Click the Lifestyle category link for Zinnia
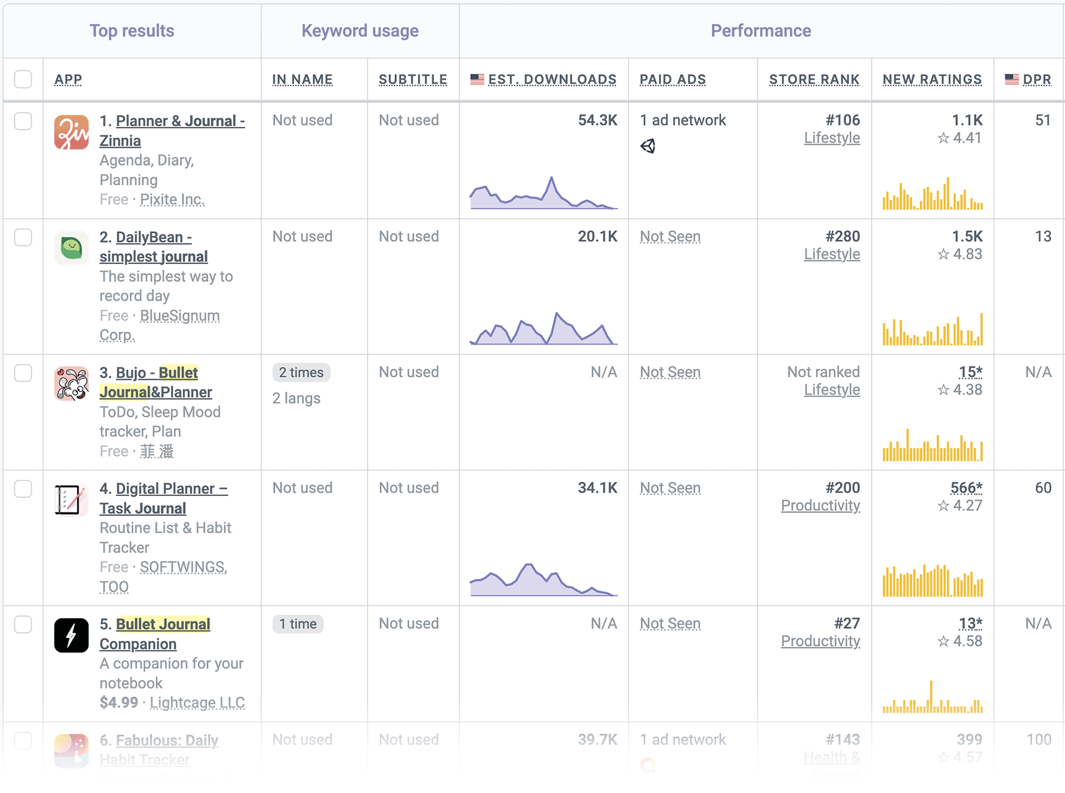Image resolution: width=1065 pixels, height=793 pixels. point(832,138)
